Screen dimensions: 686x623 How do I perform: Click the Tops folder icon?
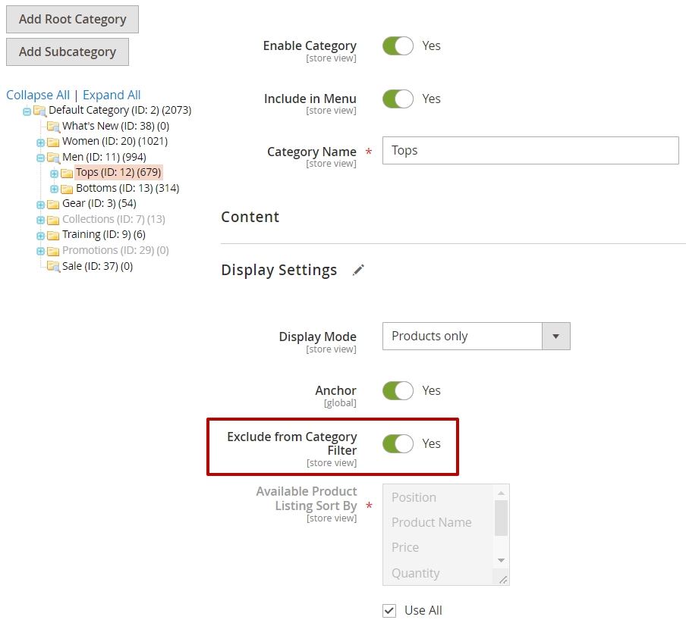(67, 174)
